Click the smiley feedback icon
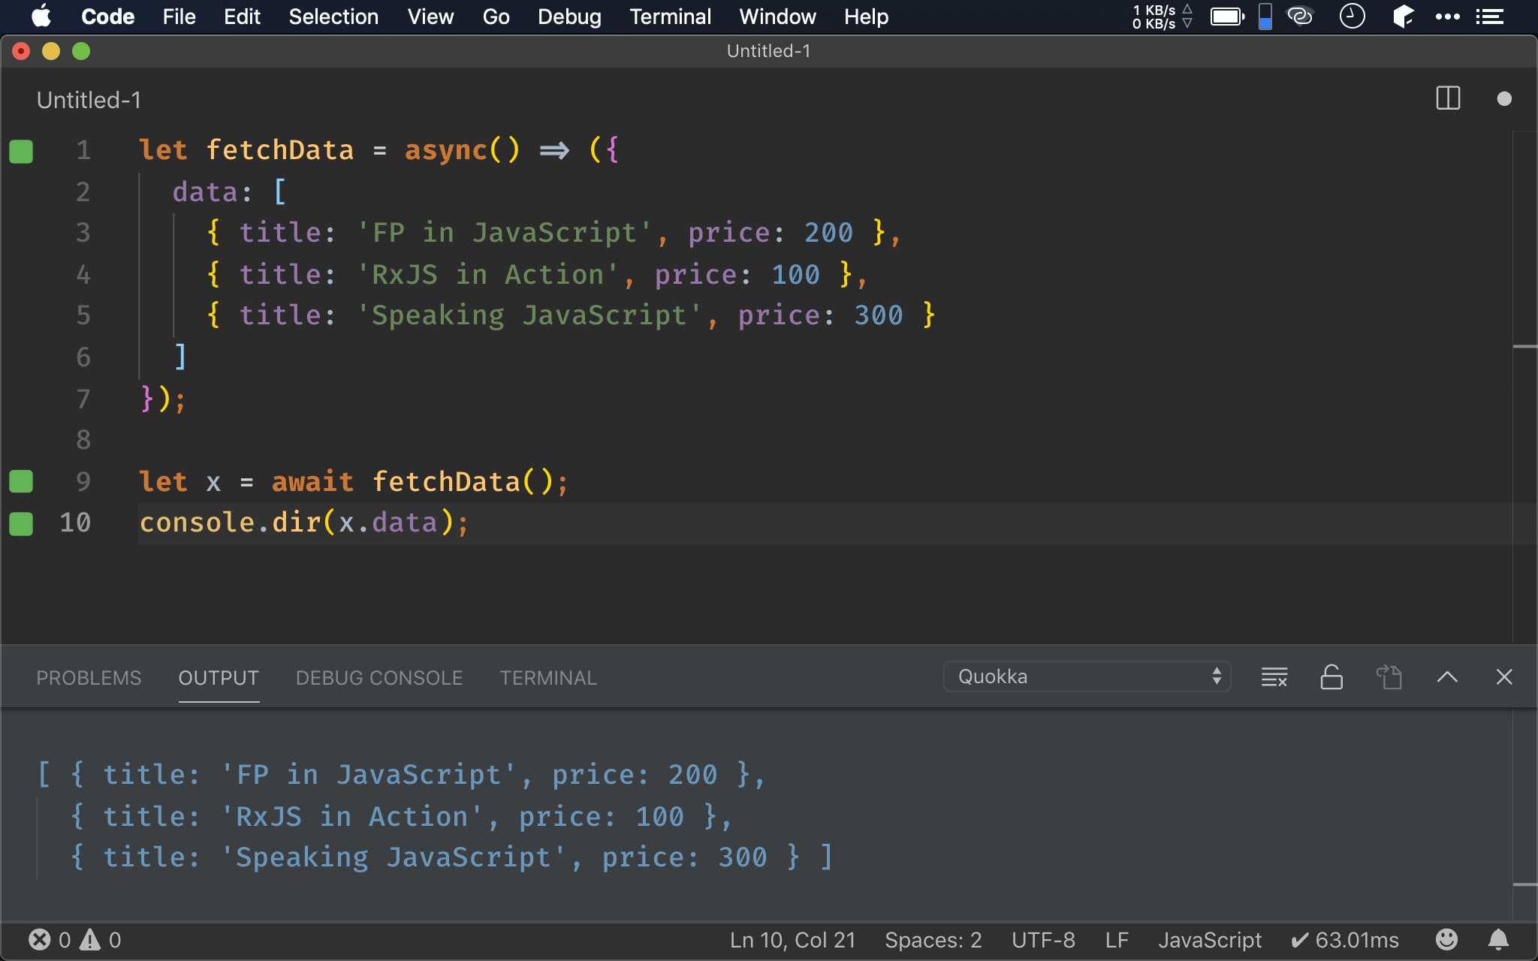This screenshot has height=961, width=1538. (1446, 939)
